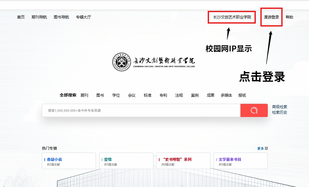The image size is (309, 187).
Task: Select the 全部搜索 search tab
Action: 68,95
